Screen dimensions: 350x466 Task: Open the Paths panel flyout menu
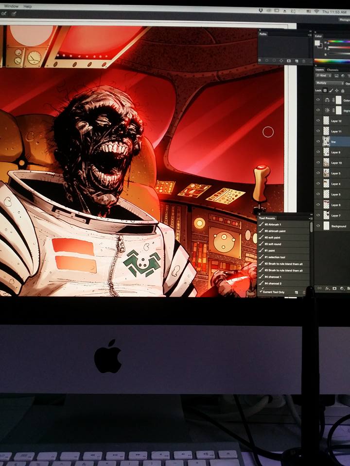pos(310,35)
